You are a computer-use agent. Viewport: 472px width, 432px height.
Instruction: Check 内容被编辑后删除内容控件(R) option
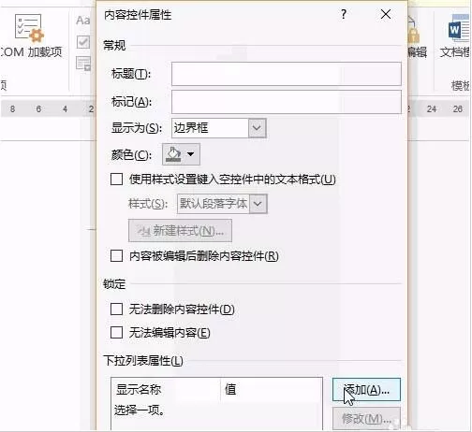(x=116, y=256)
